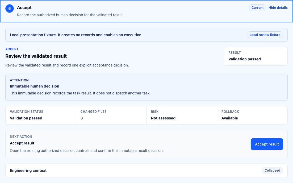Click the Local review fixture badge
The height and width of the screenshot is (183, 293).
pos(265,35)
